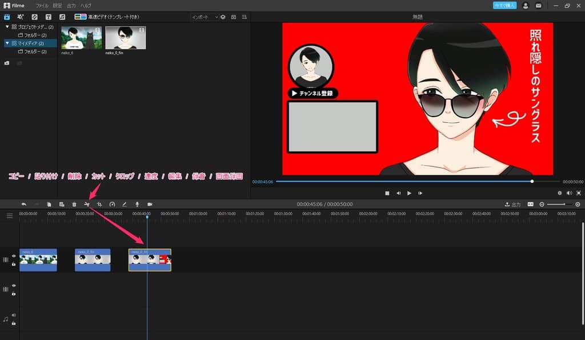Delete the selected clip with trash icon
The image size is (585, 340).
[74, 204]
